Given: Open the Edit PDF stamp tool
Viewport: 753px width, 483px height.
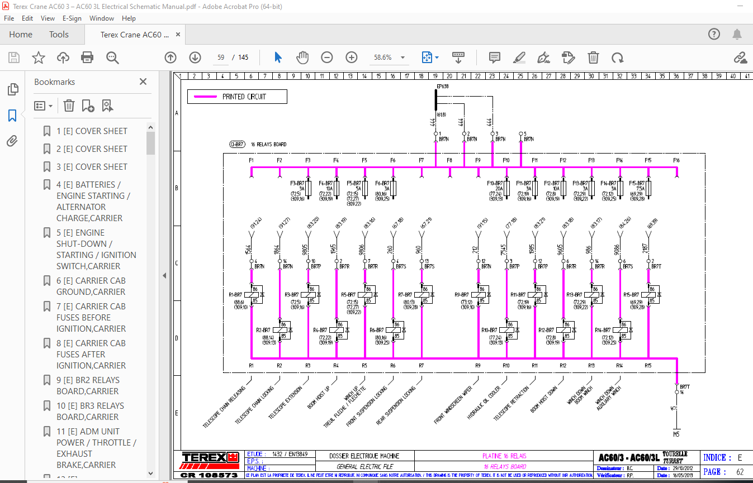Looking at the screenshot, I should [569, 57].
